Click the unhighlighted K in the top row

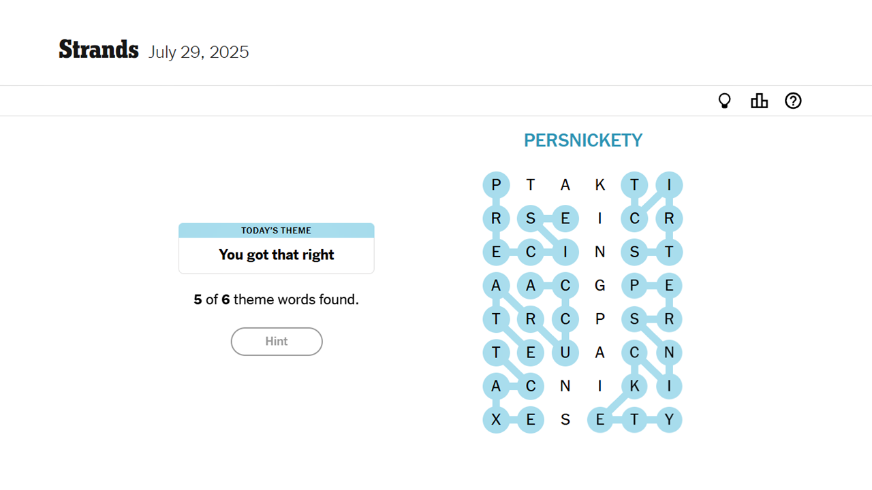click(599, 185)
